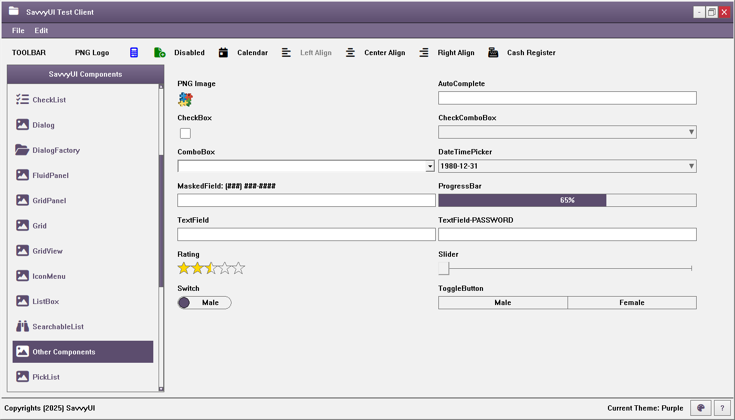Screen dimensions: 735x420
Task: Toggle the Male switch
Action: [204, 302]
